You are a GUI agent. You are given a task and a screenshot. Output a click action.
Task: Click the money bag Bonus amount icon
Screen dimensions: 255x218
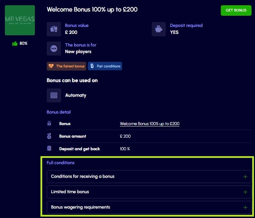click(x=49, y=136)
